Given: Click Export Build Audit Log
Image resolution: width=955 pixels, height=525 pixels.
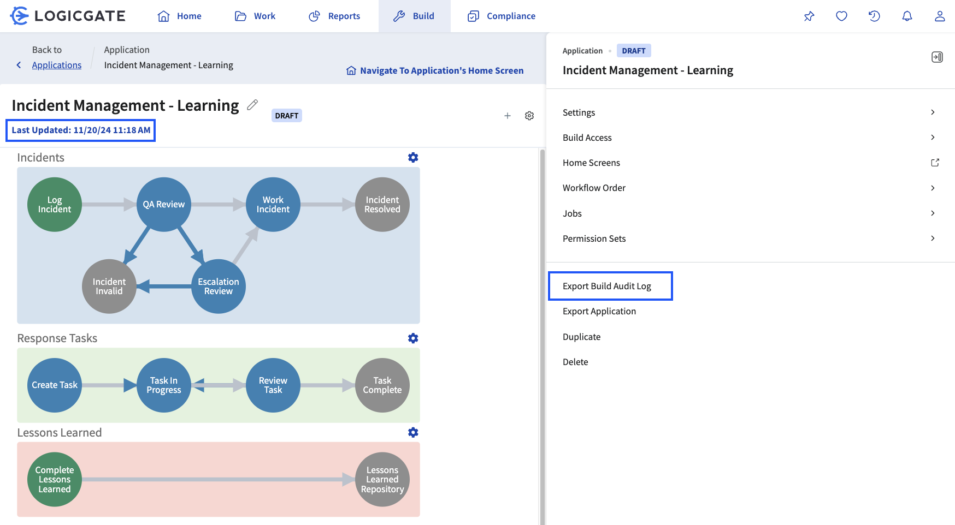Looking at the screenshot, I should (x=607, y=286).
